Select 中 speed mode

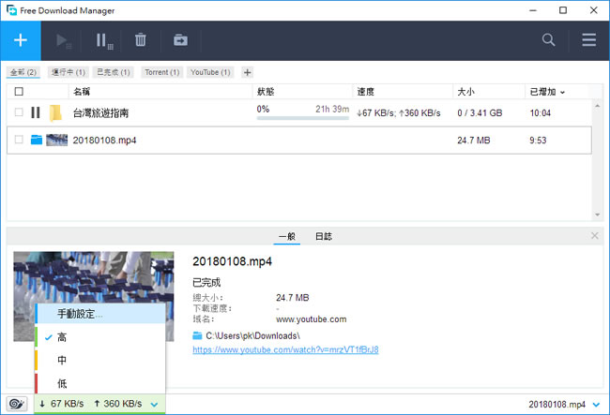pyautogui.click(x=100, y=361)
